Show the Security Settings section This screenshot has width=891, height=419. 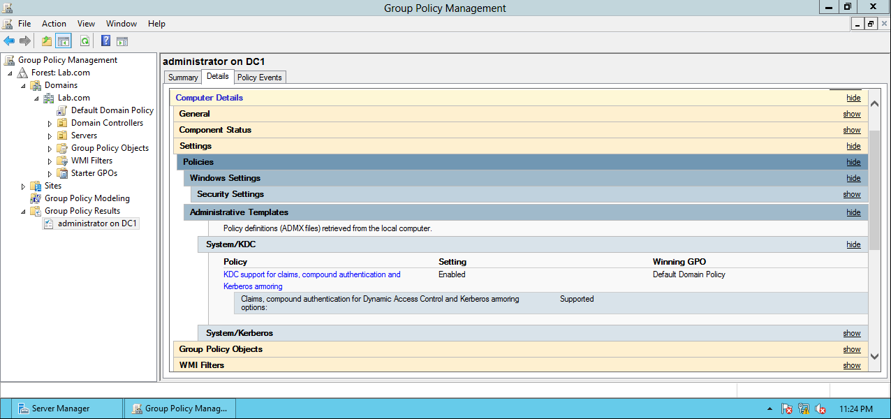851,194
